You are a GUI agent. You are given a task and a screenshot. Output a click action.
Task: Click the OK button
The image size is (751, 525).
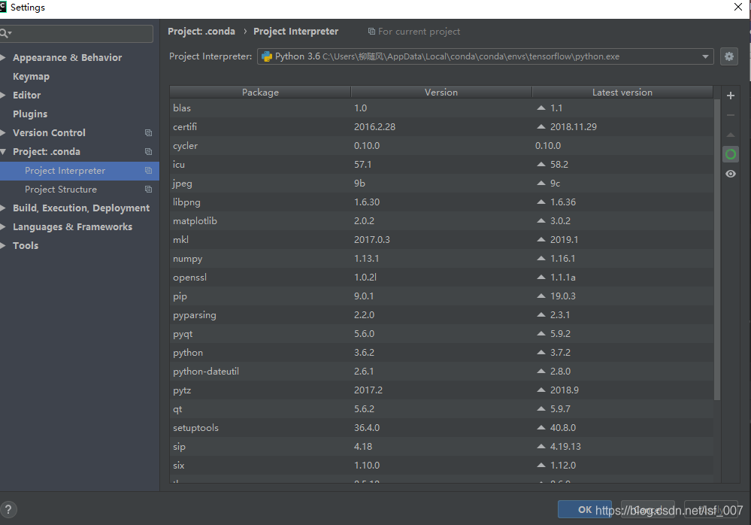[x=585, y=510]
